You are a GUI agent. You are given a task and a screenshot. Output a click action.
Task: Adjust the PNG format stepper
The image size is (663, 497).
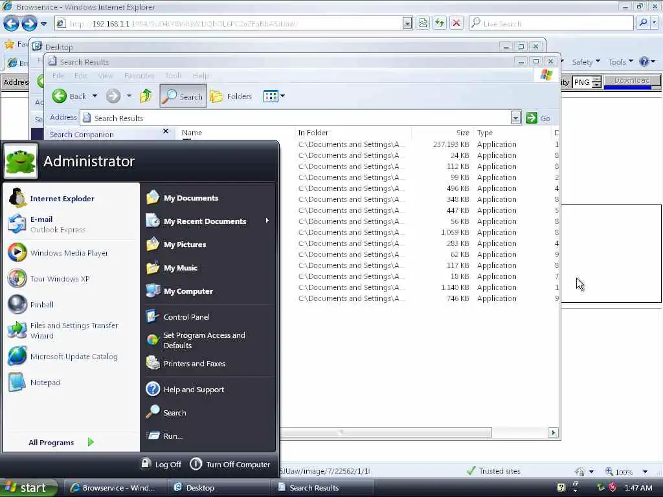[596, 82]
